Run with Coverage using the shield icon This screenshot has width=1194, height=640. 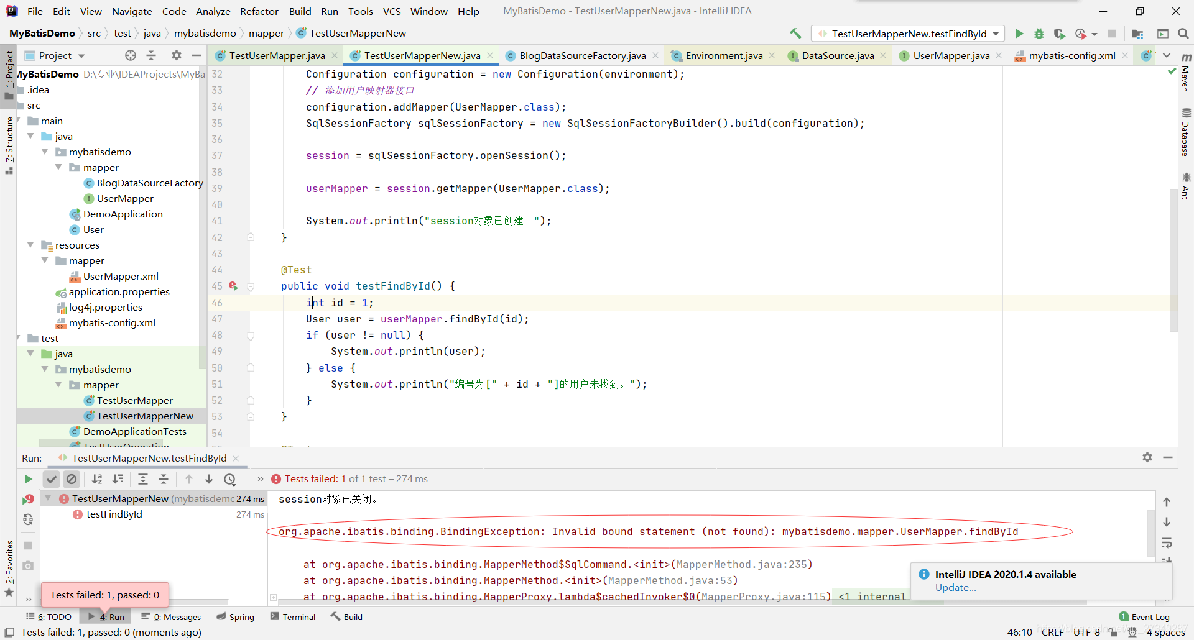(1060, 34)
